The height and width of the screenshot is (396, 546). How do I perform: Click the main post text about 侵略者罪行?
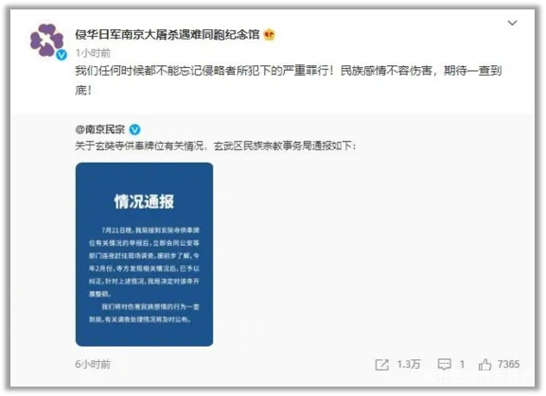(289, 80)
